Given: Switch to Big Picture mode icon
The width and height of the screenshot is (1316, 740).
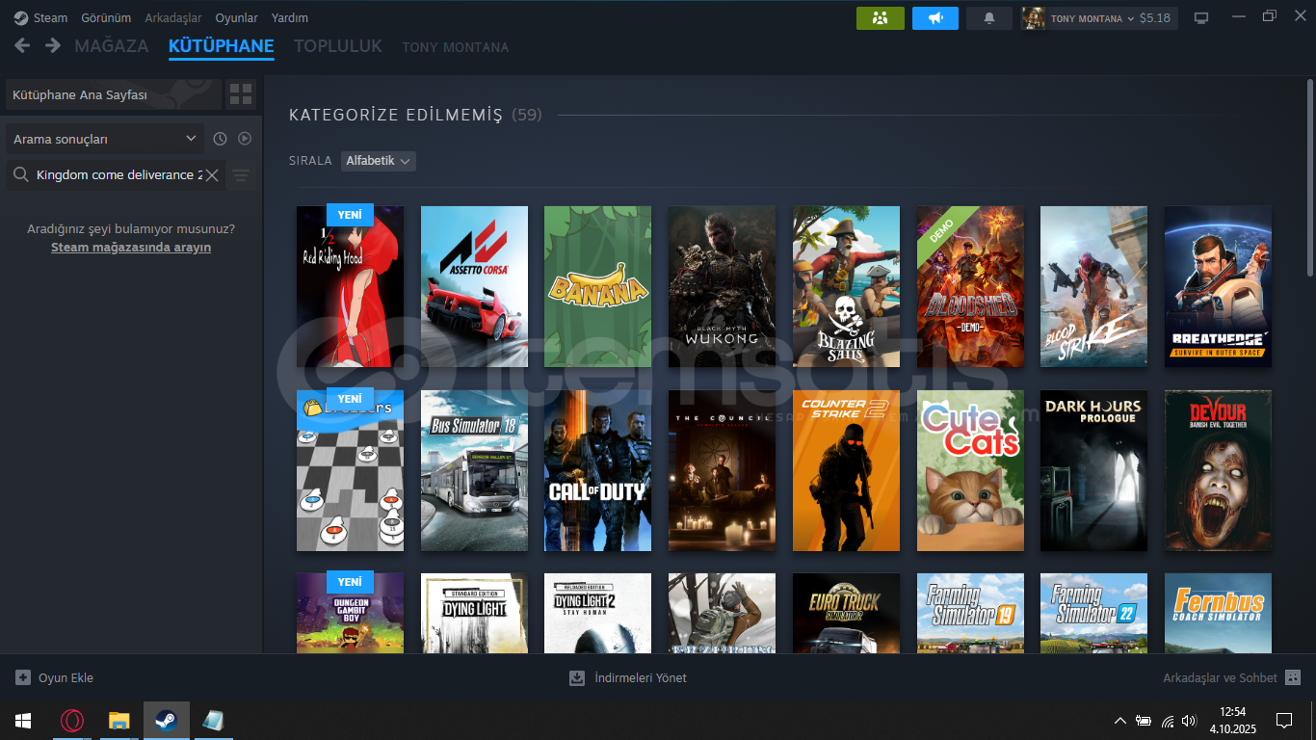Looking at the screenshot, I should (1200, 17).
